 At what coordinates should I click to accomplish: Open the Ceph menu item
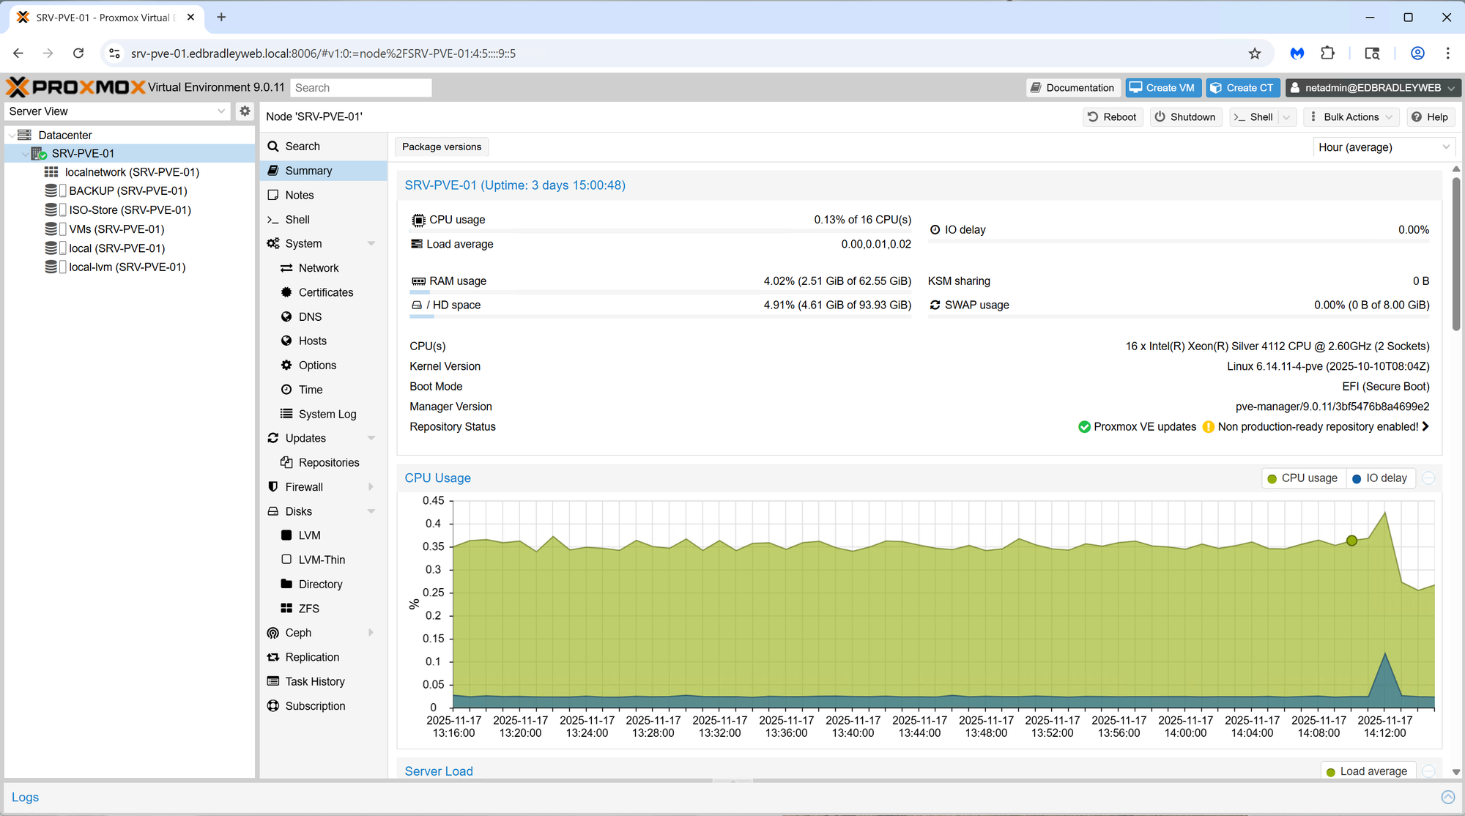[x=298, y=633]
